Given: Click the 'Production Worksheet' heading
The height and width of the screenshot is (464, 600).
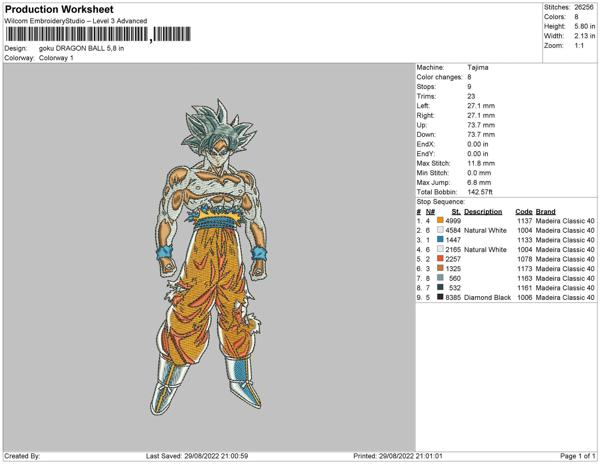Looking at the screenshot, I should 59,10.
